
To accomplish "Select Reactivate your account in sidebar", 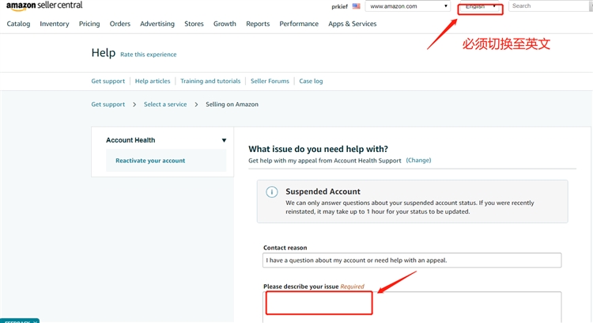I will 150,161.
